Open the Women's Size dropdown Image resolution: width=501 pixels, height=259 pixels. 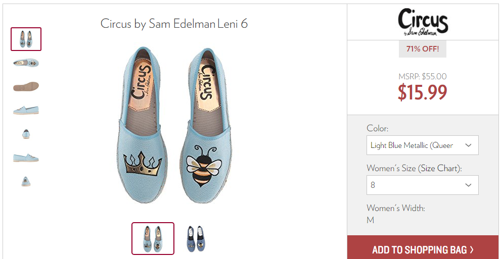coord(423,185)
